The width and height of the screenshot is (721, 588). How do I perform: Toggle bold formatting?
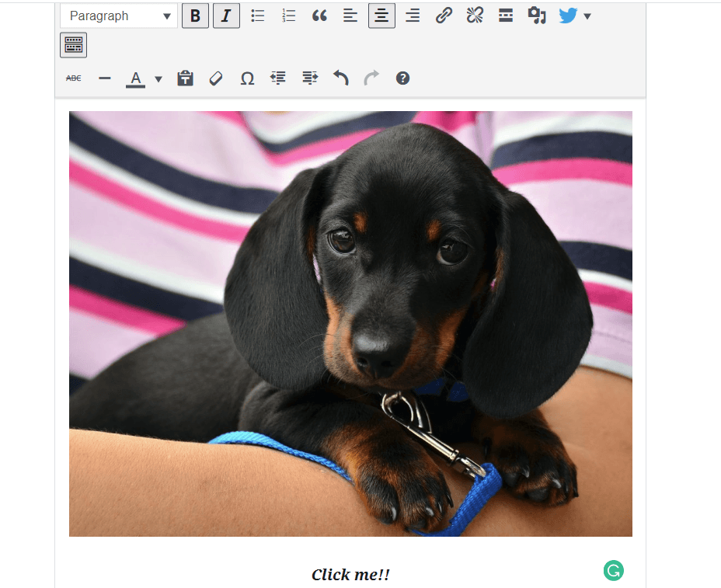(x=195, y=16)
